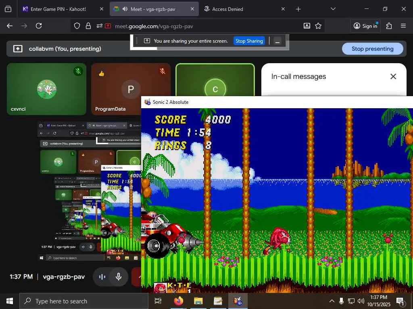Open the extensions puzzle icon
This screenshot has width=413, height=309.
pos(389,26)
